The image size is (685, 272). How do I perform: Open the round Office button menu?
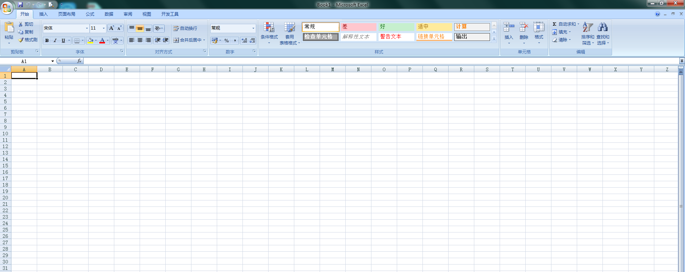click(7, 7)
